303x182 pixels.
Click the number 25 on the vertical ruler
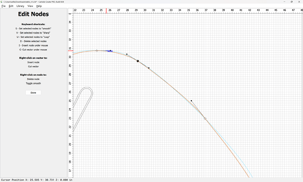69,101
